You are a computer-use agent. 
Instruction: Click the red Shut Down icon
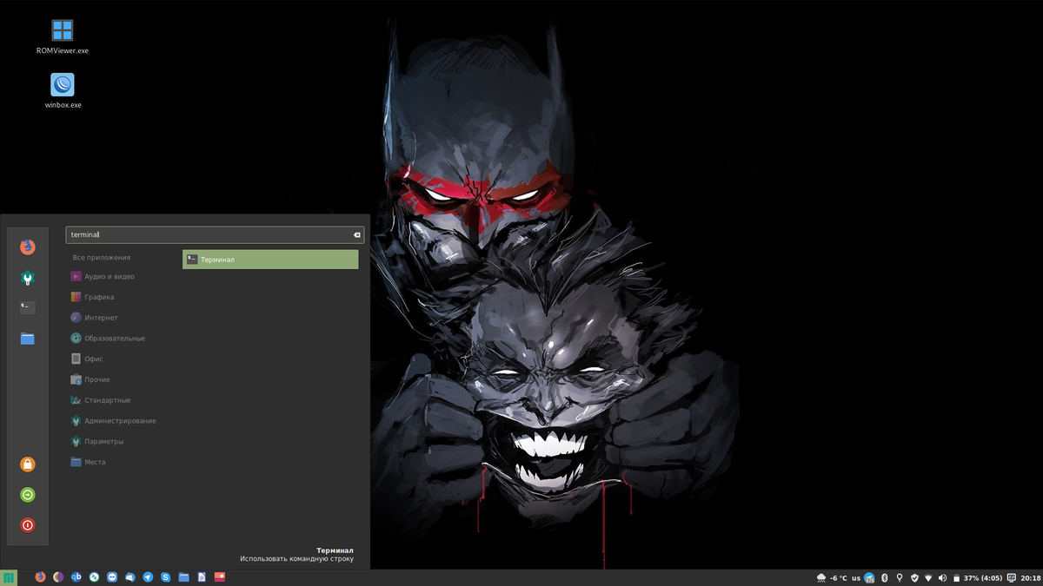pyautogui.click(x=28, y=525)
